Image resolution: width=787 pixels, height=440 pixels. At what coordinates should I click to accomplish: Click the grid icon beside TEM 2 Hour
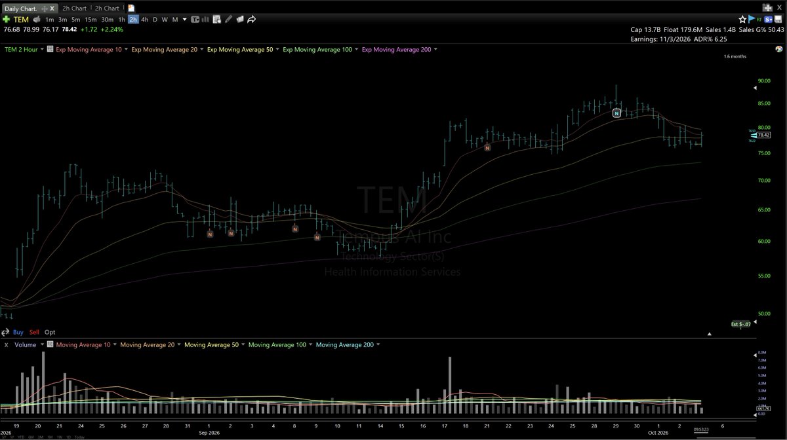[50, 49]
